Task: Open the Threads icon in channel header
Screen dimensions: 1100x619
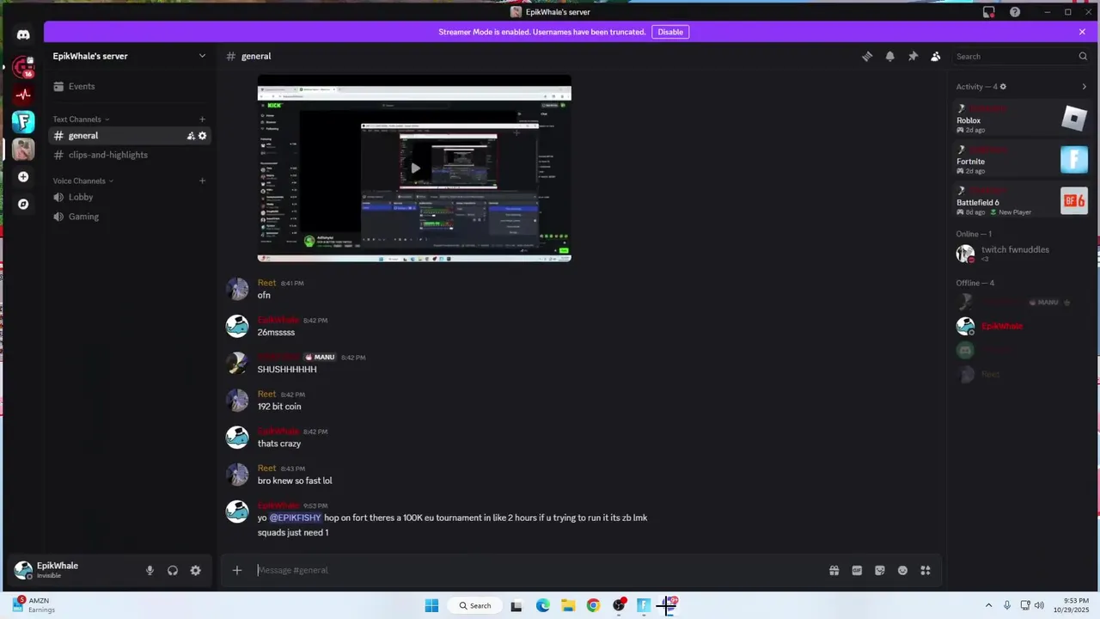Action: [x=867, y=56]
